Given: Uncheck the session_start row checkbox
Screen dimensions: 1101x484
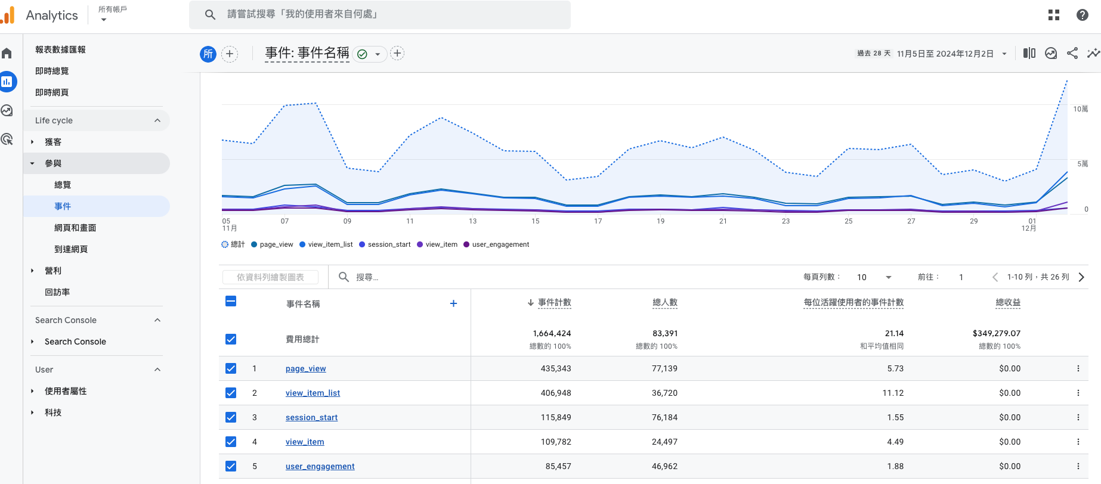Looking at the screenshot, I should coord(231,417).
